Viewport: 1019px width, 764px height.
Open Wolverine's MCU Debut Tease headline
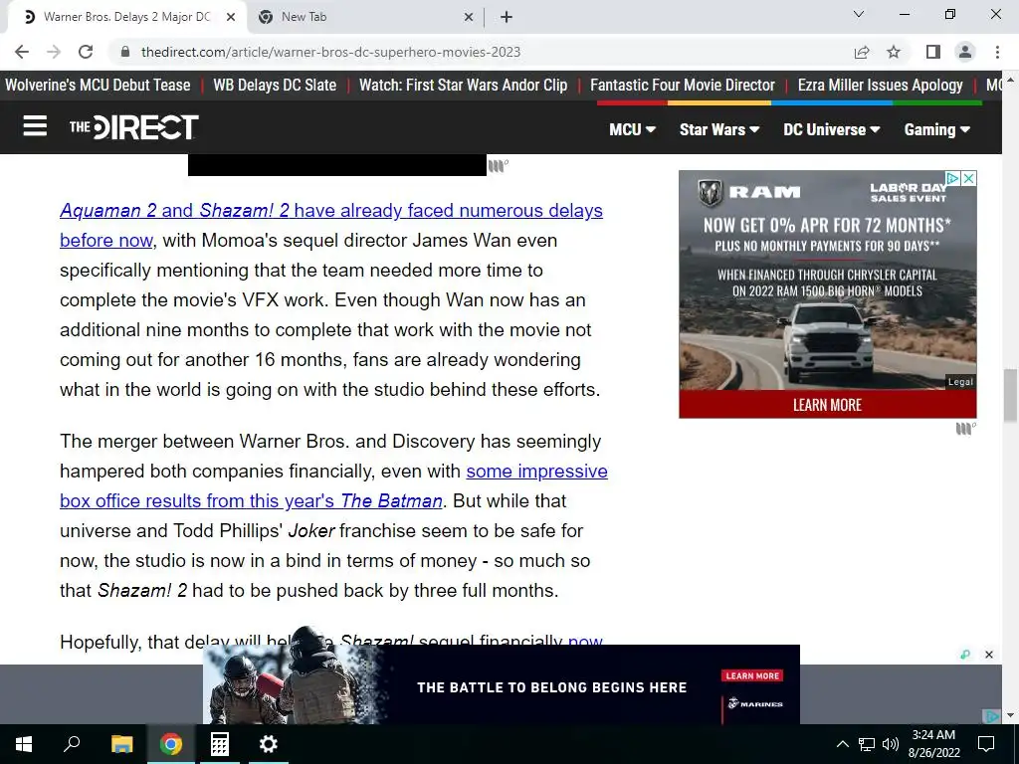98,86
